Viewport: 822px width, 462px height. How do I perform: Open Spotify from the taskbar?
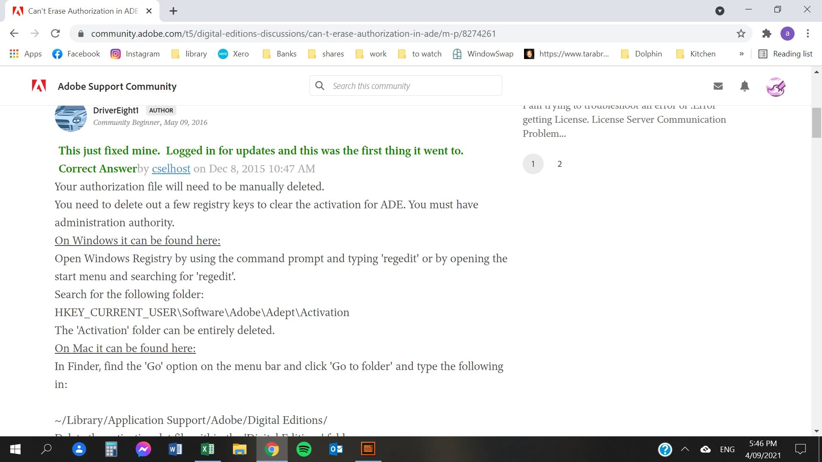[304, 449]
